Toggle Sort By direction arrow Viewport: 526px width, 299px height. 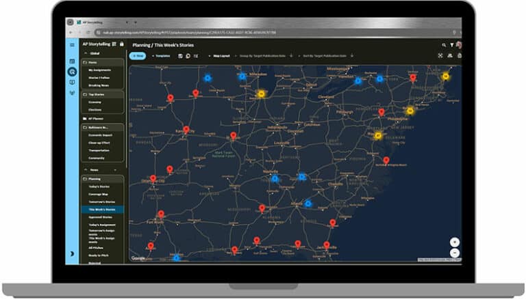click(x=352, y=55)
